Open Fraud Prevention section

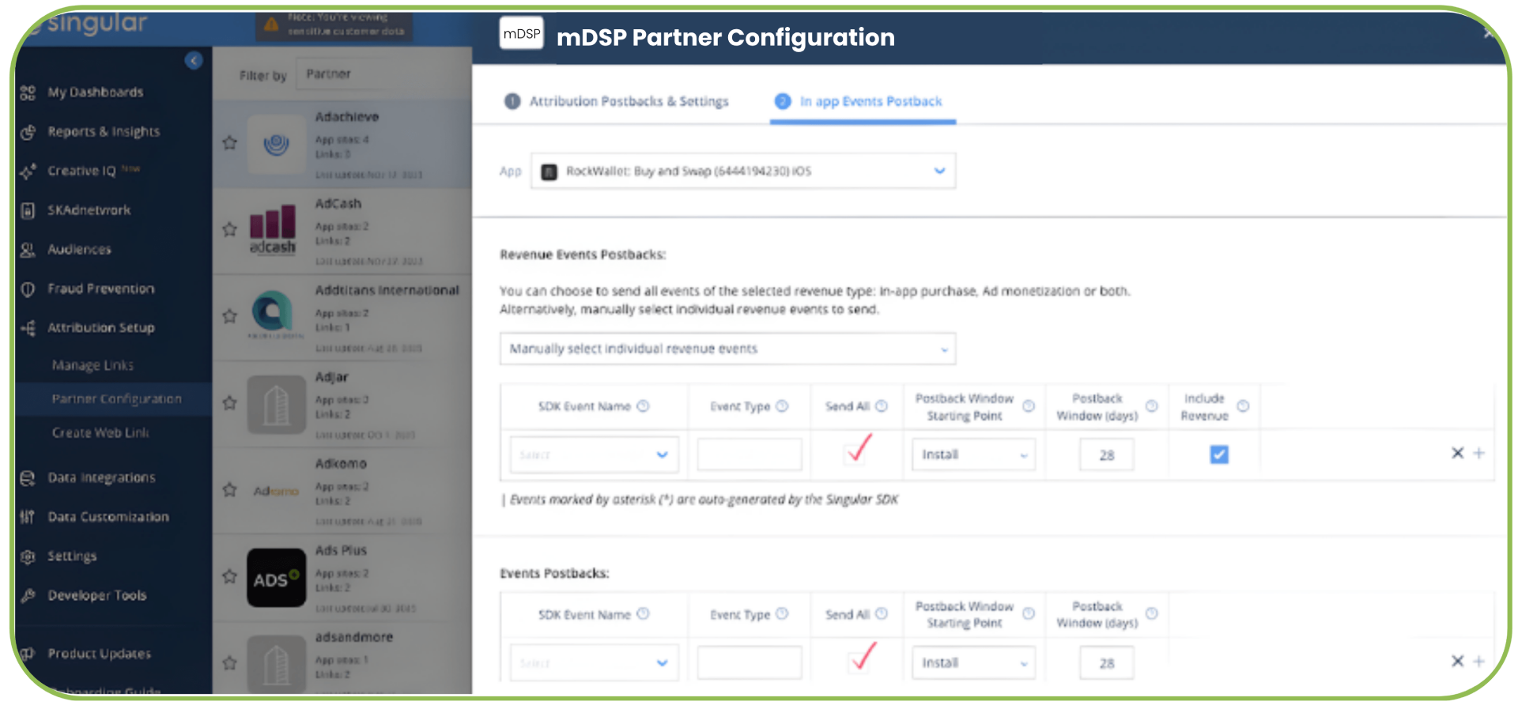100,289
